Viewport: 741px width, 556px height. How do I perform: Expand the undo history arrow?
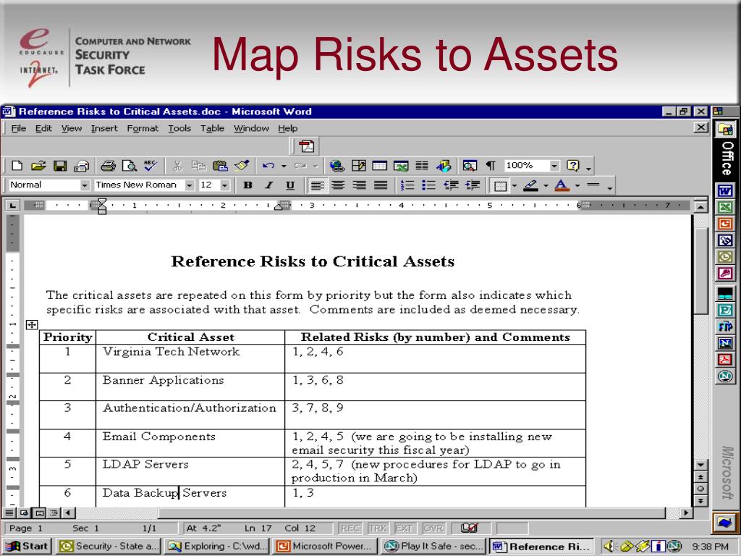[284, 166]
